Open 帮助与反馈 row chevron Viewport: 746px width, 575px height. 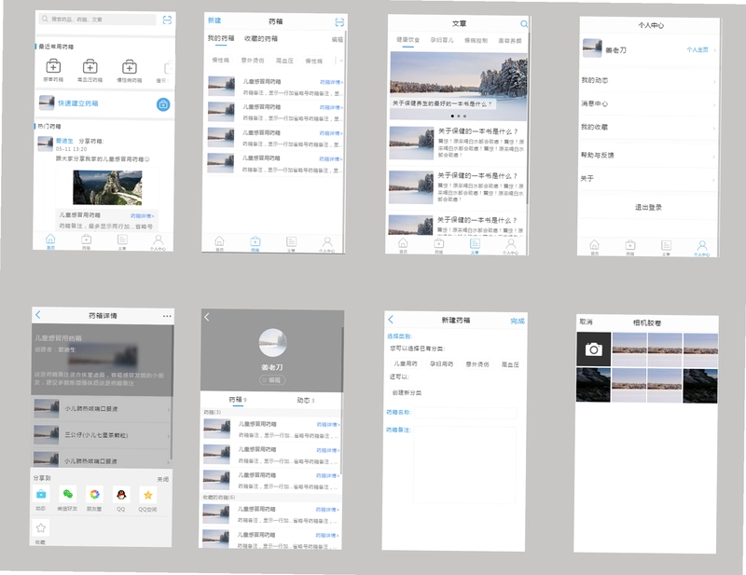pyautogui.click(x=714, y=157)
